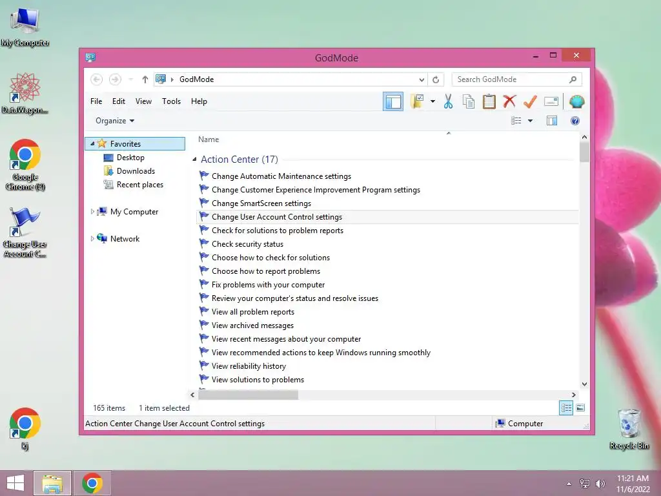Click the shell globe toolbar icon
661x496 pixels.
pos(576,101)
